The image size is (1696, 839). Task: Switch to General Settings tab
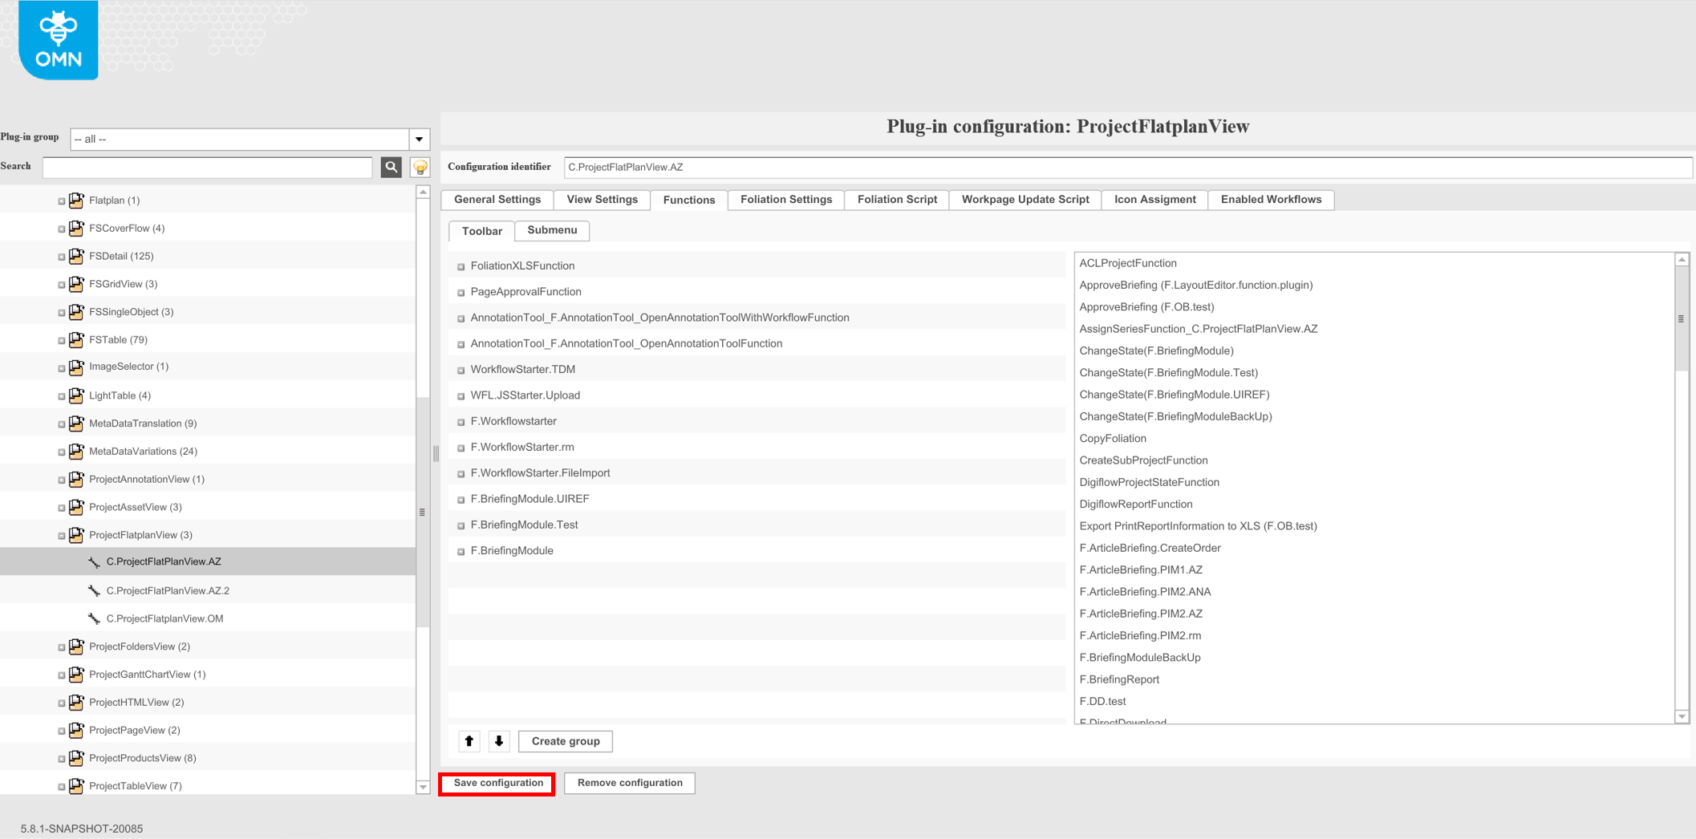click(497, 200)
